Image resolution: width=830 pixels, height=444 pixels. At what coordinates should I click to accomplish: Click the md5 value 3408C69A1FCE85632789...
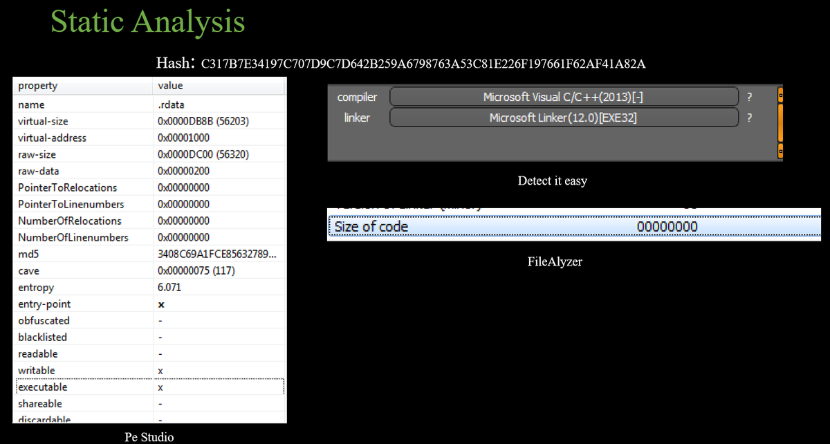pos(218,255)
